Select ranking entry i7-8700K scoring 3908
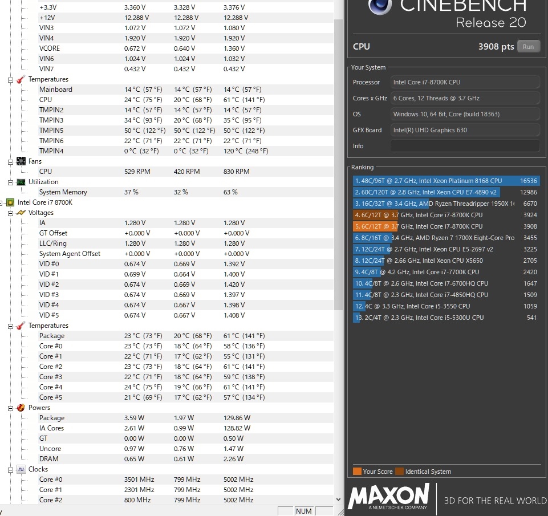 tap(446, 226)
